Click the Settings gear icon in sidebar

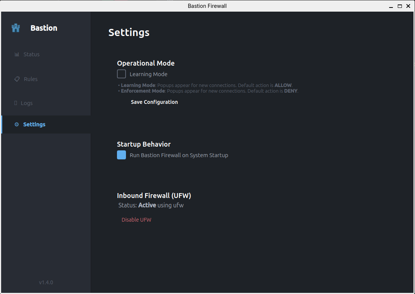[x=16, y=124]
